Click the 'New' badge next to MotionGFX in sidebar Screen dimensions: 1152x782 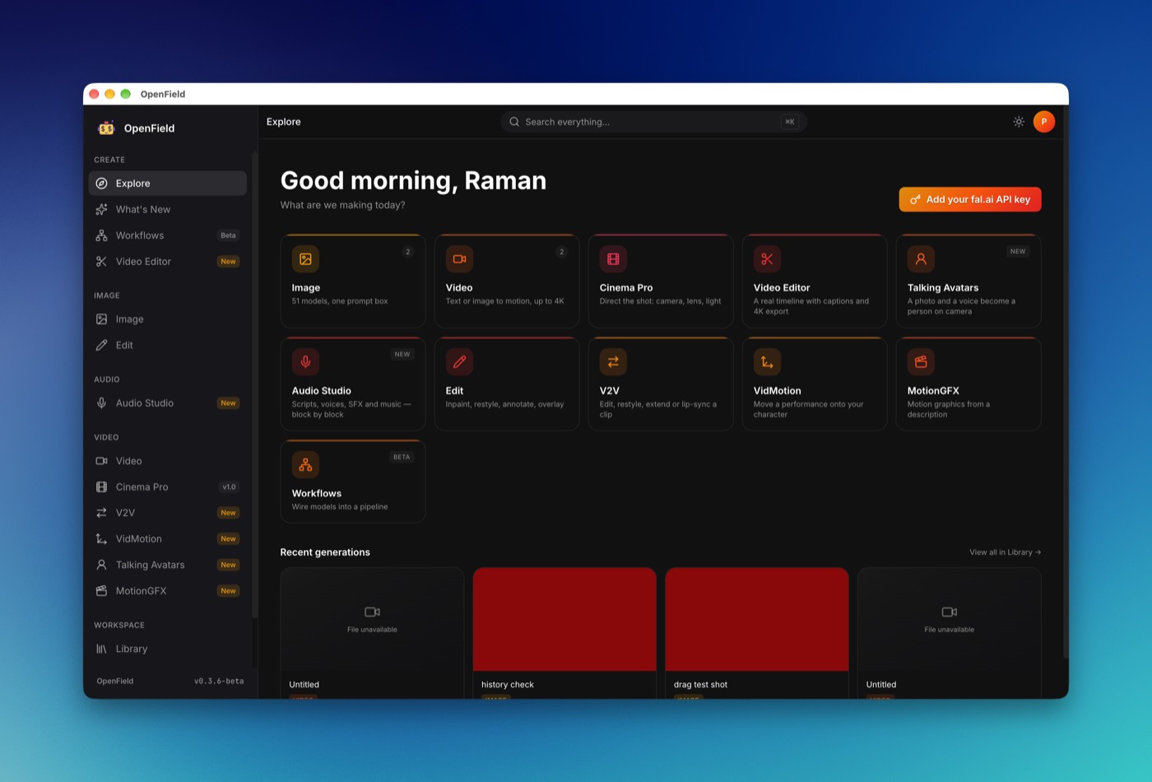click(228, 591)
